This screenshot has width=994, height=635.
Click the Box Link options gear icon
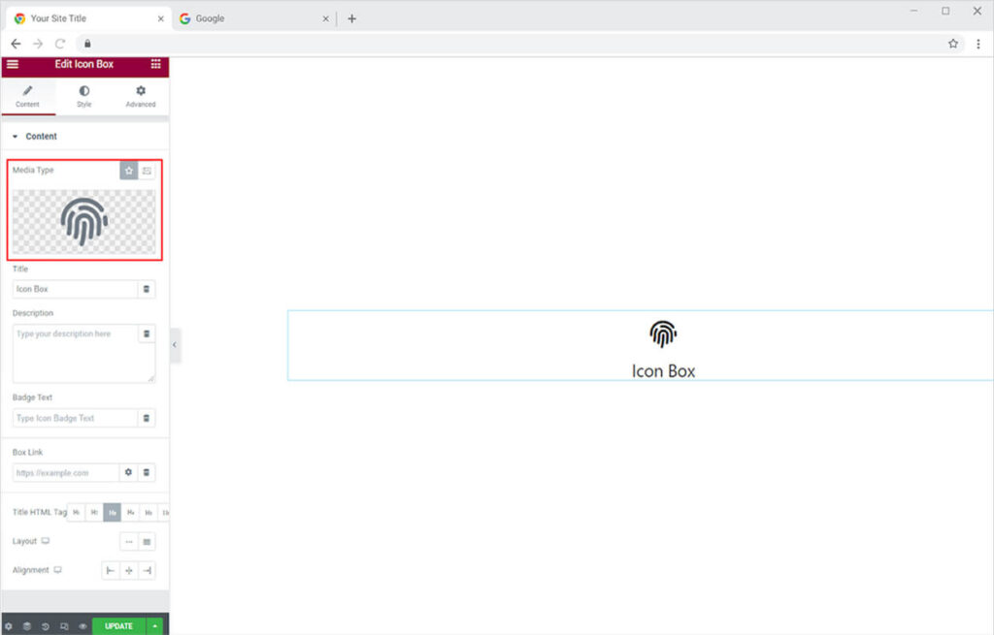[128, 472]
